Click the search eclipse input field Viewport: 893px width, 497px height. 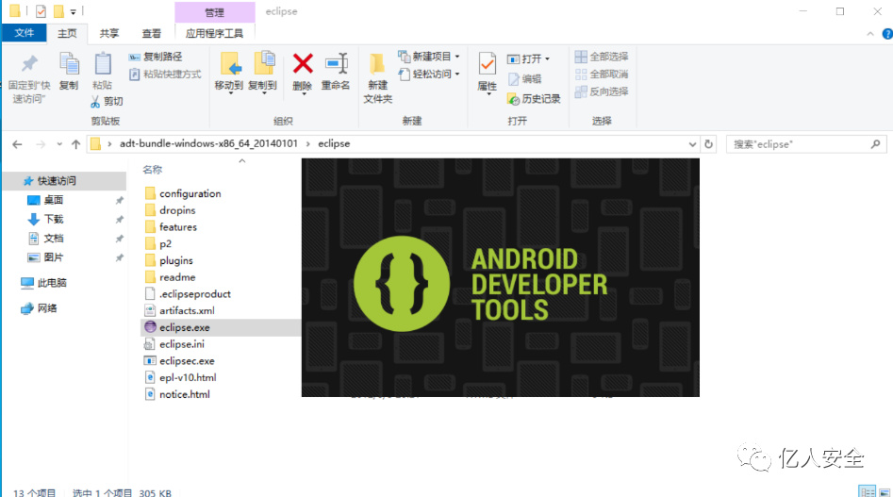point(799,144)
